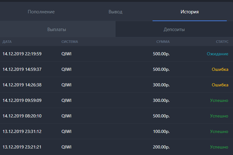Click Ошибка status on 14:26:38 row
This screenshot has width=233, height=155.
pos(220,85)
